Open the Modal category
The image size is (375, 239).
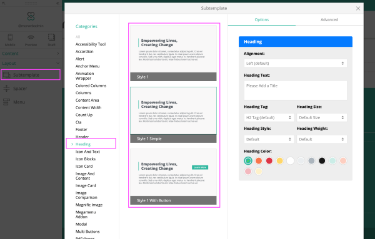pyautogui.click(x=81, y=224)
